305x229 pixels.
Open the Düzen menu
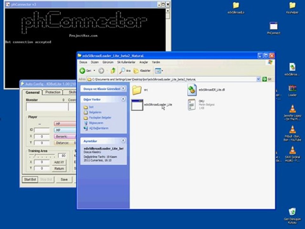(95, 62)
